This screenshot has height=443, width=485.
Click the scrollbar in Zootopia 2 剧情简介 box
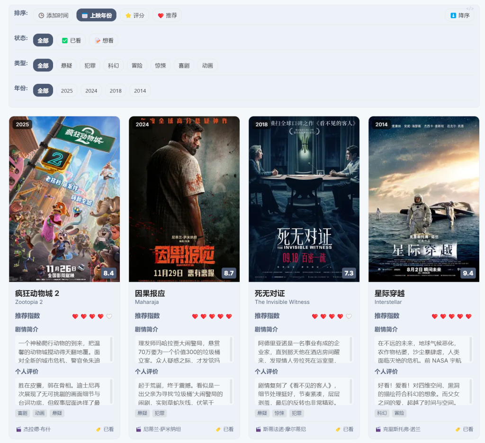(111, 349)
